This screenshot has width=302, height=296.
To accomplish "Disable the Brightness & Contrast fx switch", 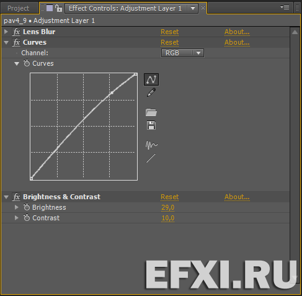I will pos(16,197).
